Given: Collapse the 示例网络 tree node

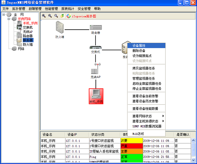Looking at the screenshot, I should [9, 19].
